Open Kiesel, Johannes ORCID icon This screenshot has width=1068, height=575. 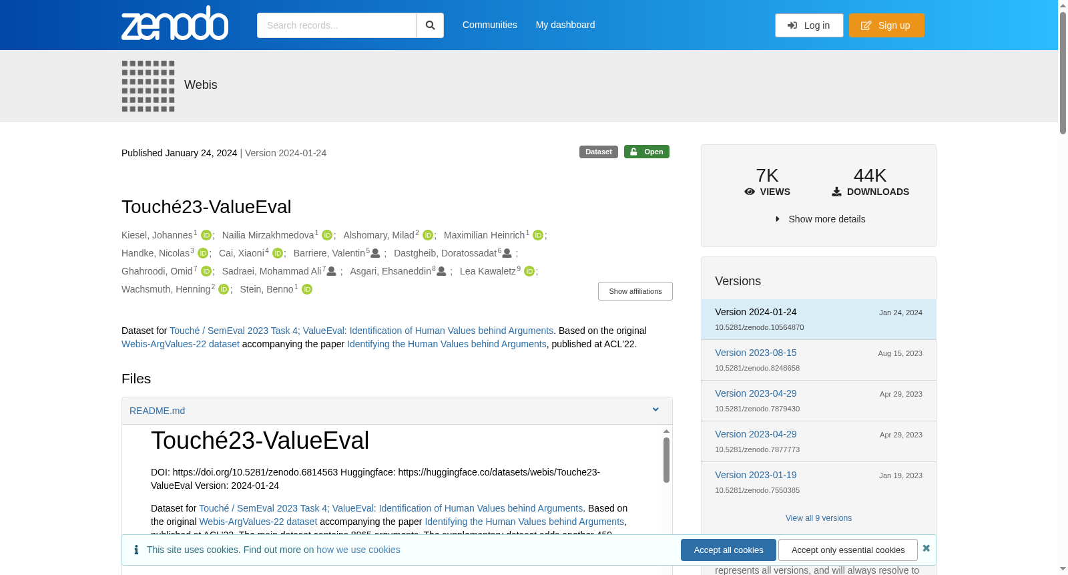(x=206, y=235)
